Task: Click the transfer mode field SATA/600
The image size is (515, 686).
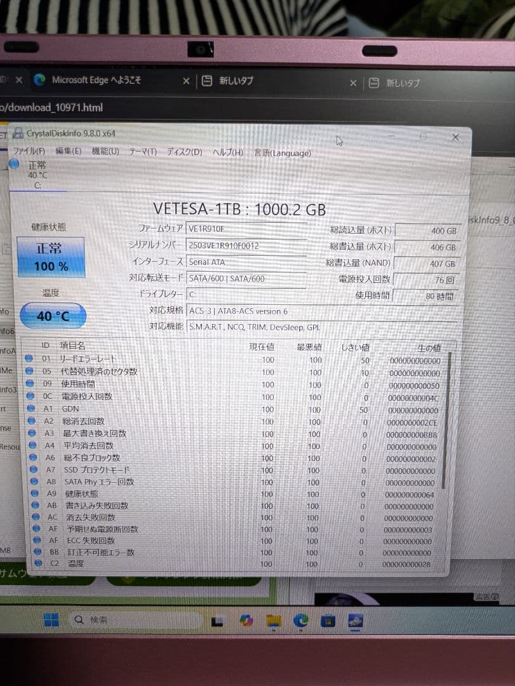Action: 246,279
